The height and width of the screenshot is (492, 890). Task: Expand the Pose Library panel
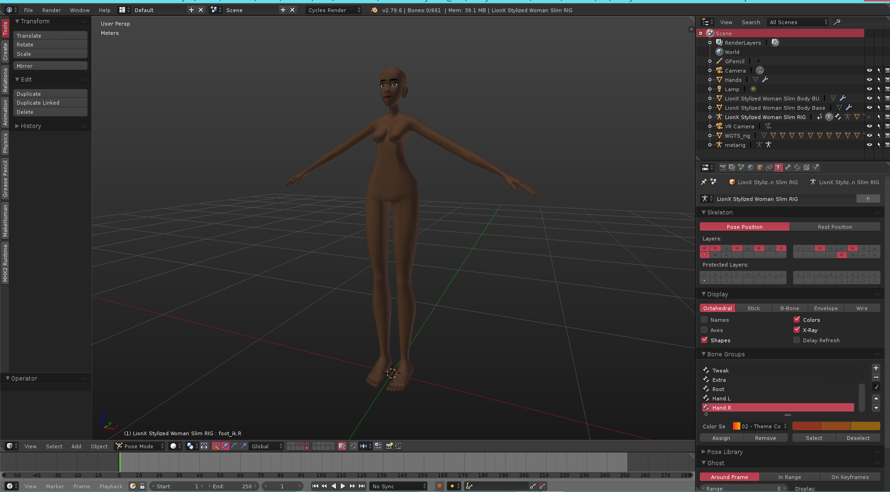pos(724,452)
